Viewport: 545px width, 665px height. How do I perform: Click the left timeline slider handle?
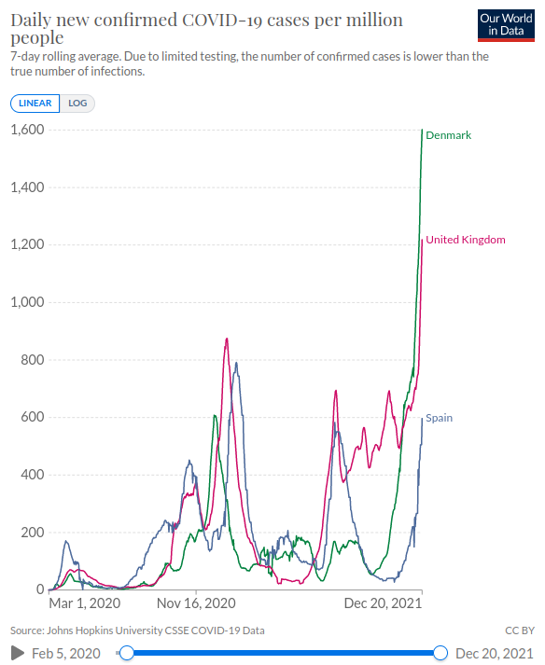pos(127,653)
